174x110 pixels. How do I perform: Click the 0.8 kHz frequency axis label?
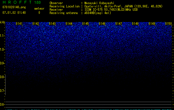2,77
